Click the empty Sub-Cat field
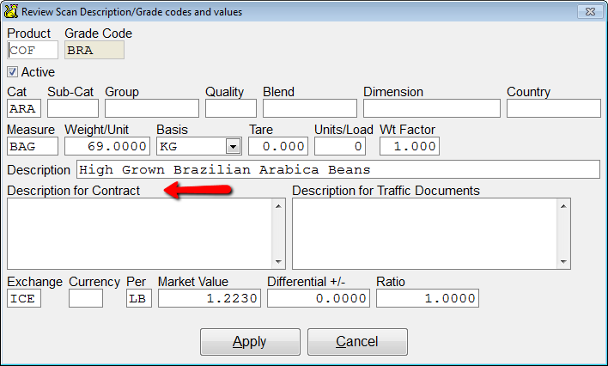 pyautogui.click(x=73, y=108)
